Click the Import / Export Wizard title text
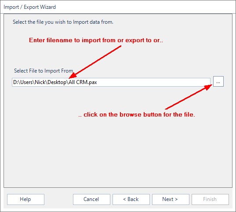Viewport: 236px width, 212px height. point(29,7)
